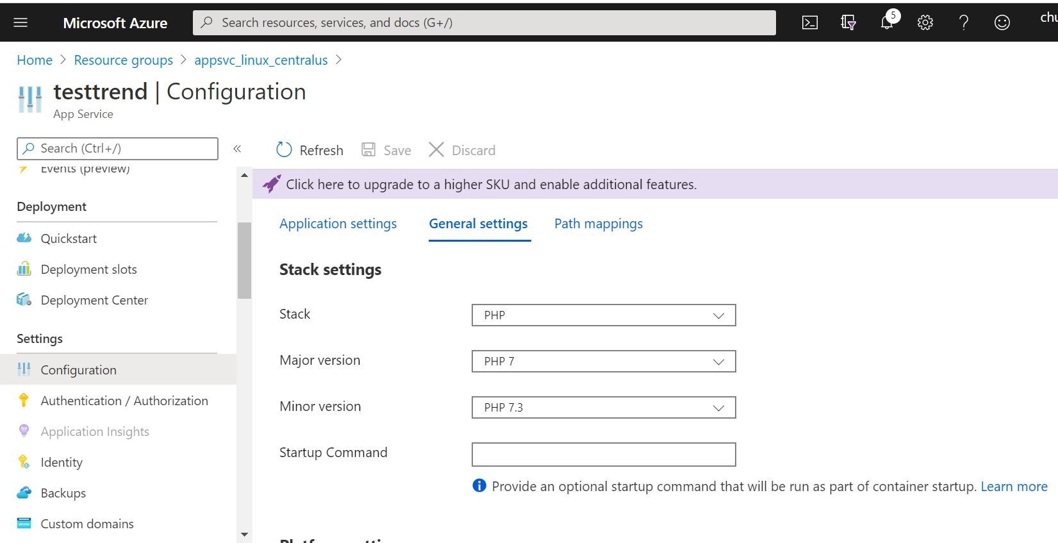Collapse the sidebar with double-chevron
Image resolution: width=1058 pixels, height=543 pixels.
tap(237, 149)
